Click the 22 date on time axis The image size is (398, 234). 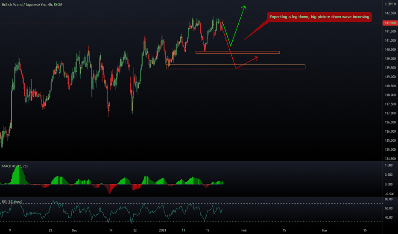[x=135, y=231]
